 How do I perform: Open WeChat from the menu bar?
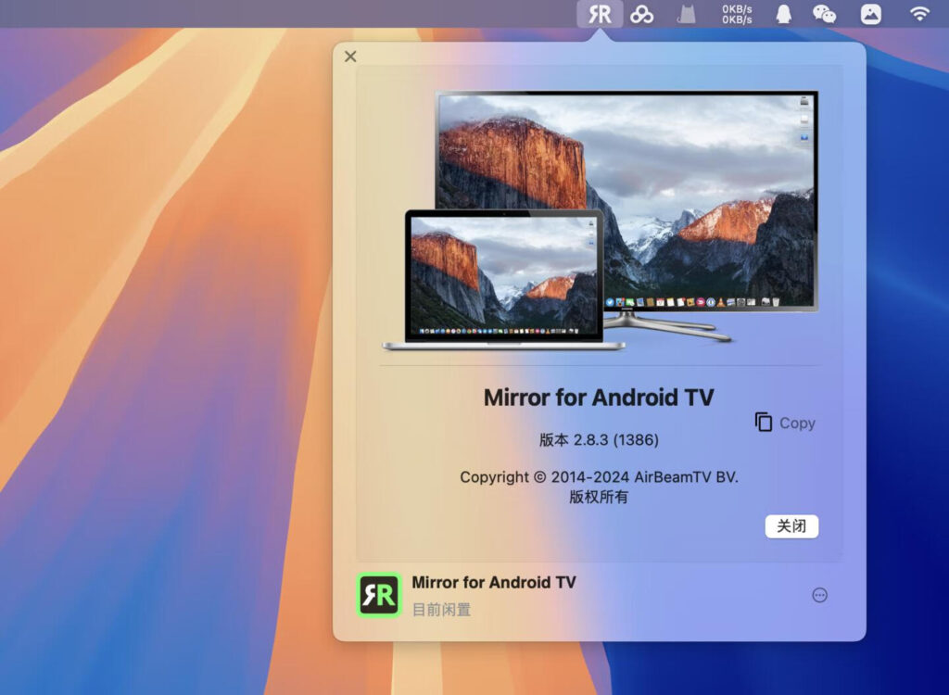point(826,14)
